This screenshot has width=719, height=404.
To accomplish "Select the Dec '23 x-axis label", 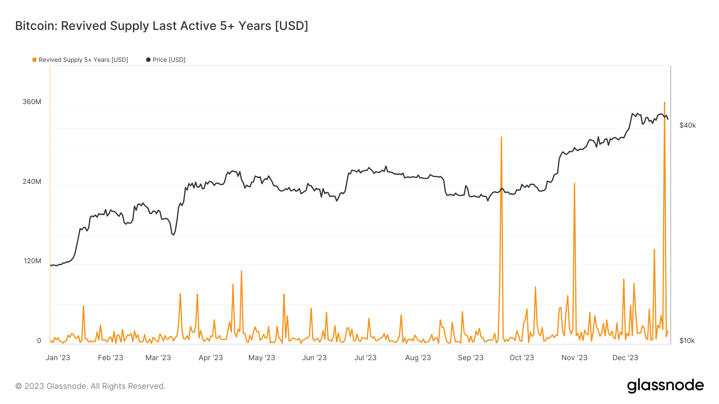I will [625, 358].
